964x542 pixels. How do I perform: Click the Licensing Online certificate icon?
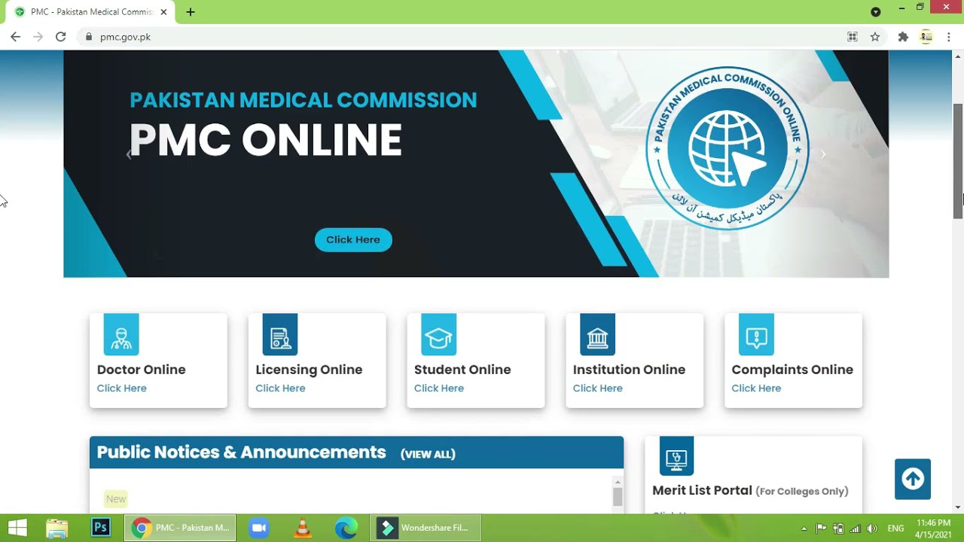[x=280, y=334]
